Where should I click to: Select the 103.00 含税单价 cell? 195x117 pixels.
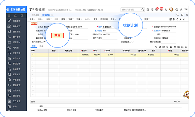[x=126, y=55]
